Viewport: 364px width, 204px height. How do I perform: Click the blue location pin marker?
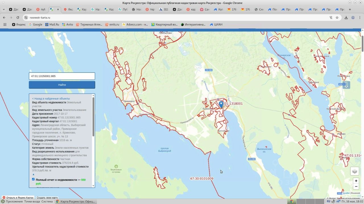[x=221, y=104]
